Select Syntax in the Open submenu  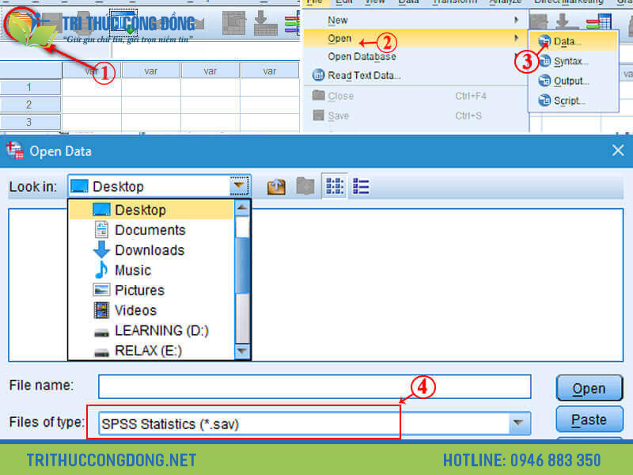coord(573,62)
